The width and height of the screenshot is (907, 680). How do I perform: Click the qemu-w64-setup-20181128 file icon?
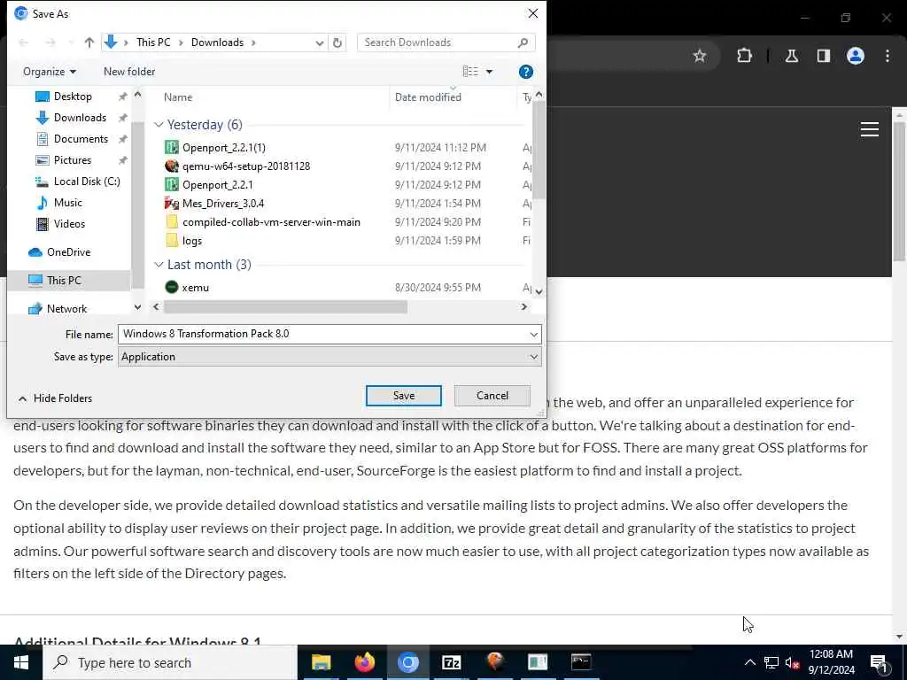pyautogui.click(x=172, y=166)
